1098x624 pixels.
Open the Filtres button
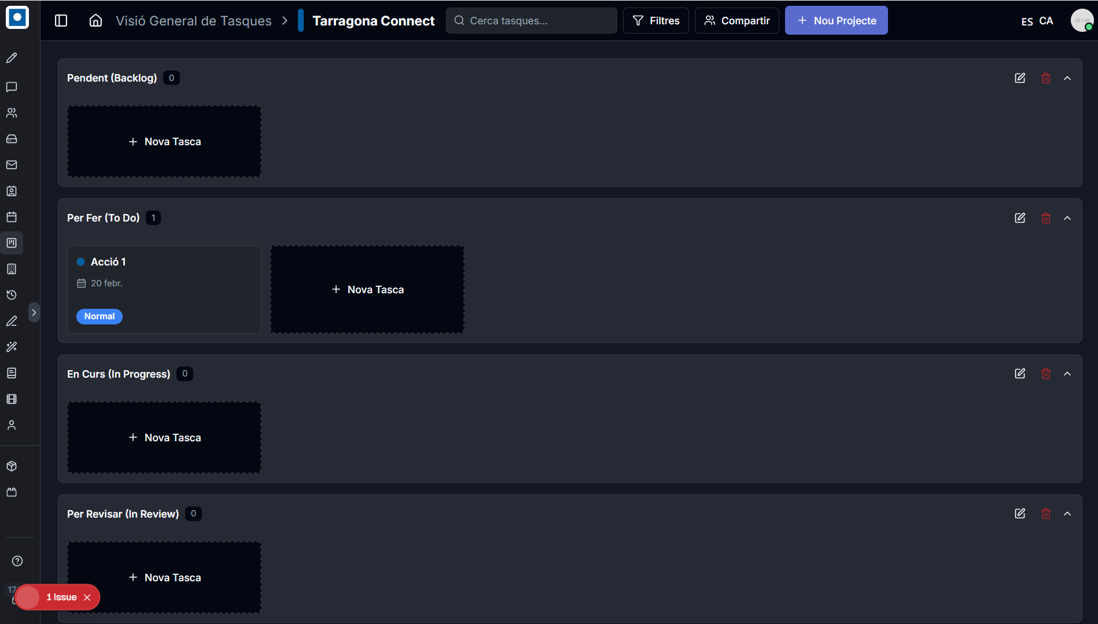(655, 21)
